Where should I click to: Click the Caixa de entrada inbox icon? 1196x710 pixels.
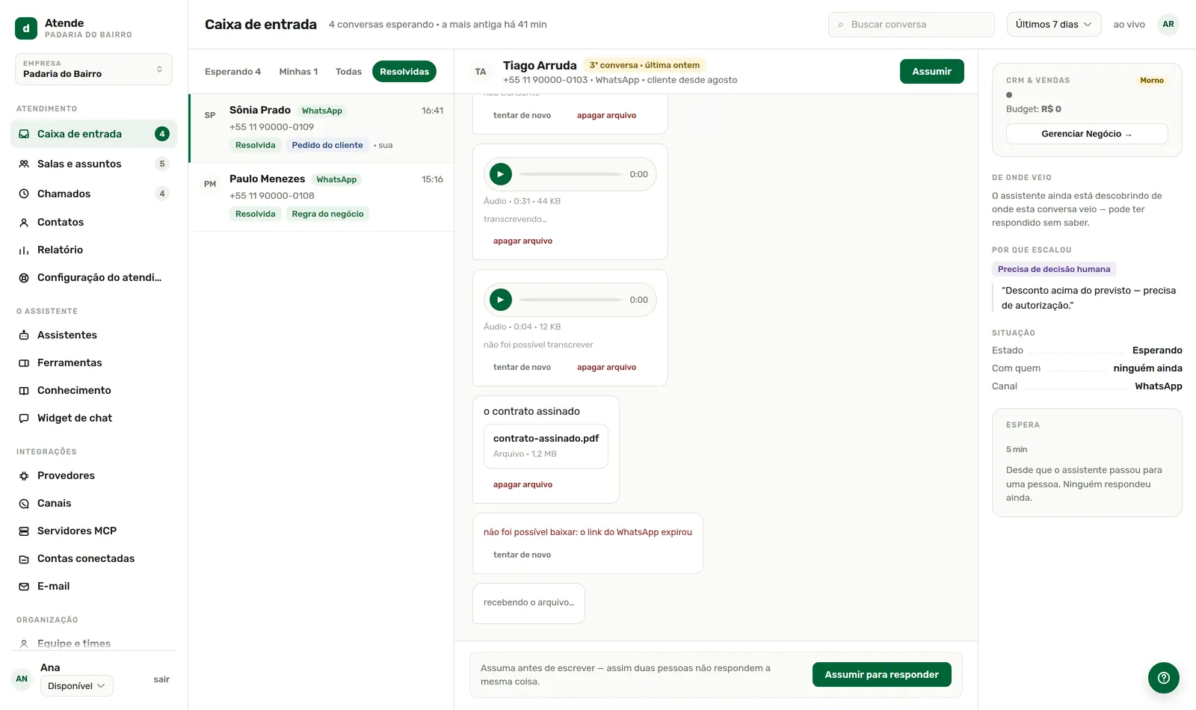pyautogui.click(x=24, y=134)
